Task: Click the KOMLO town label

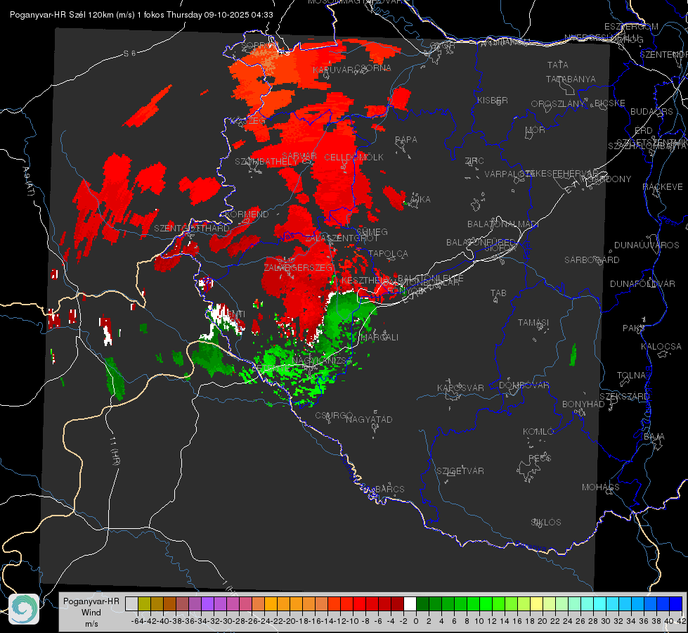Action: click(538, 432)
